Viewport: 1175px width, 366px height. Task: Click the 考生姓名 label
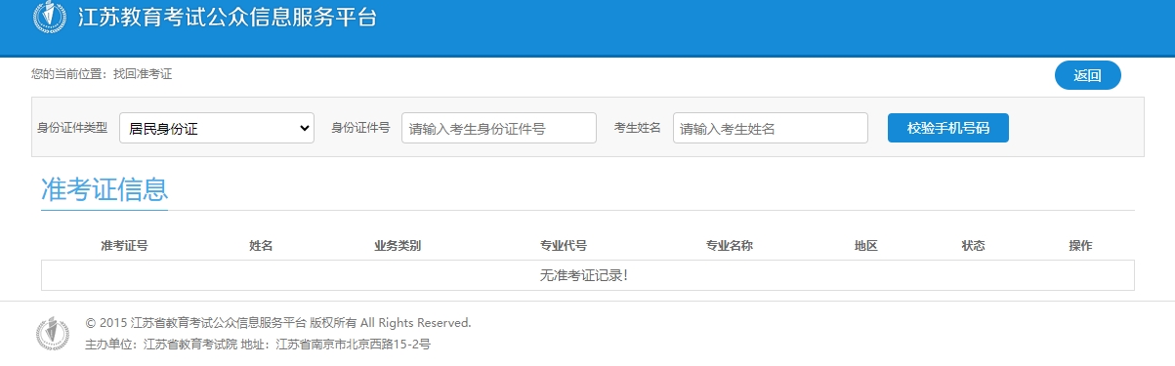638,128
